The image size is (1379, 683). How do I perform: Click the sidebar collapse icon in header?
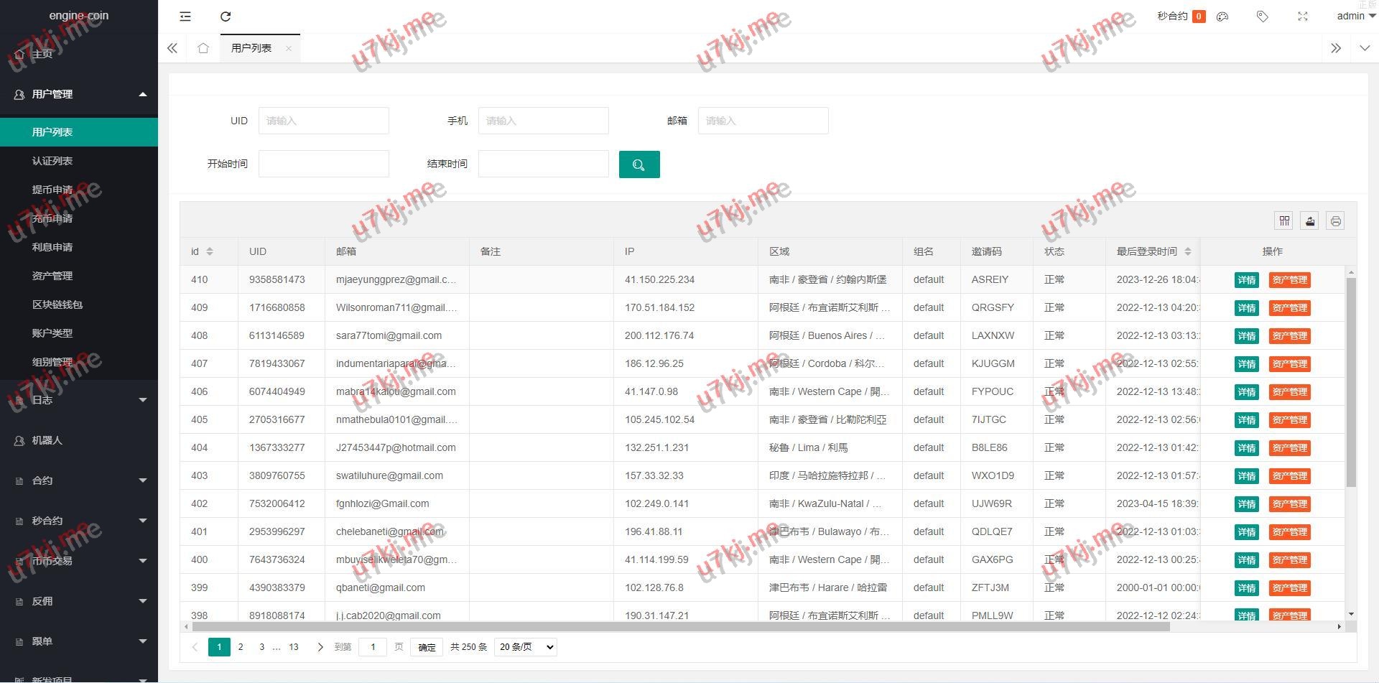(x=185, y=17)
